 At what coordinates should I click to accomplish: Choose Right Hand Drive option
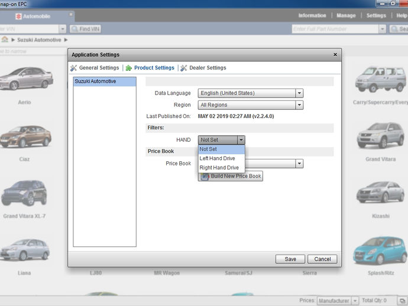221,168
